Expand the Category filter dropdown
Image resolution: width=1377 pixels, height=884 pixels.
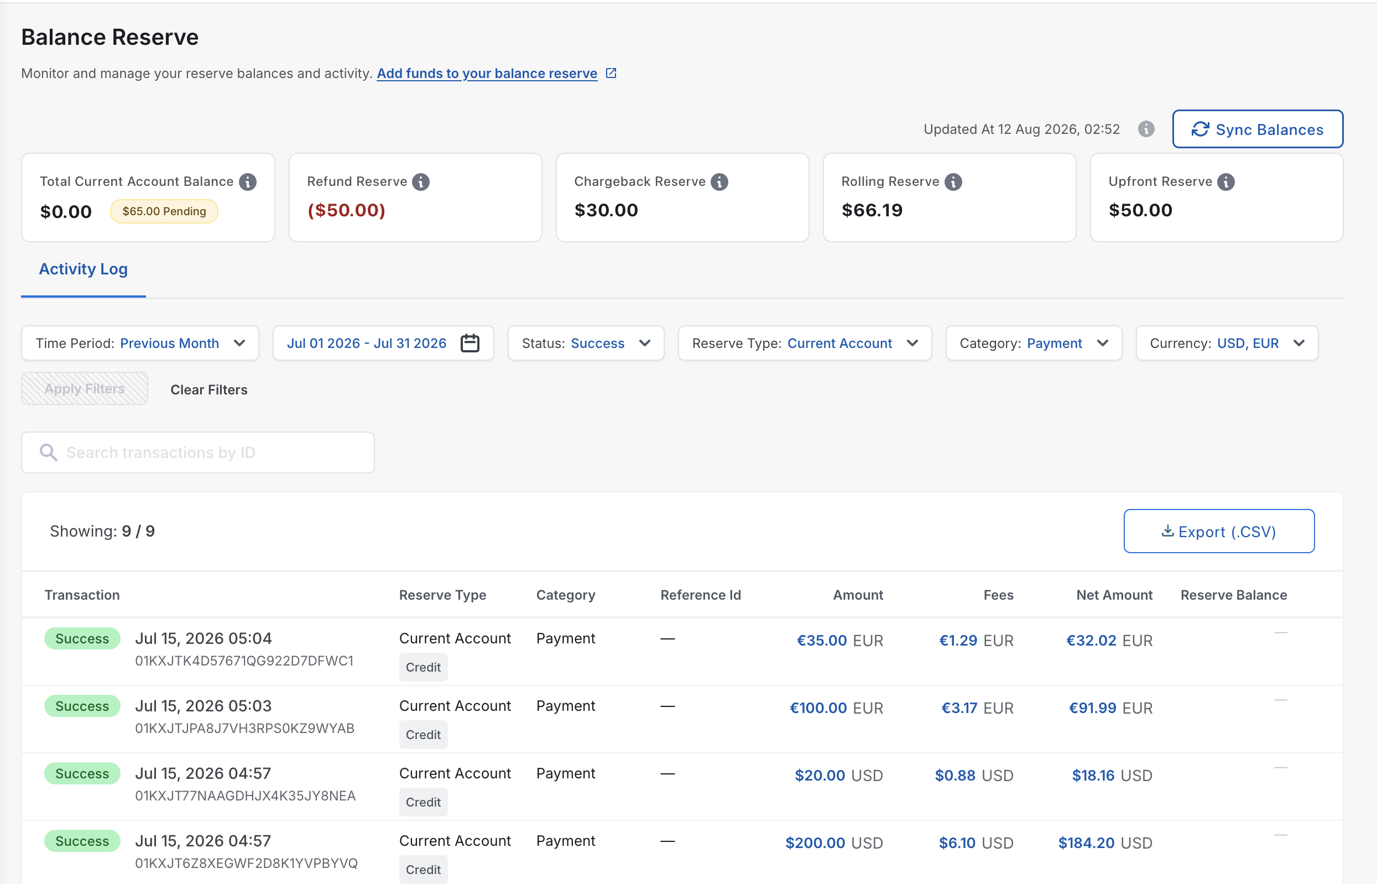point(1034,342)
